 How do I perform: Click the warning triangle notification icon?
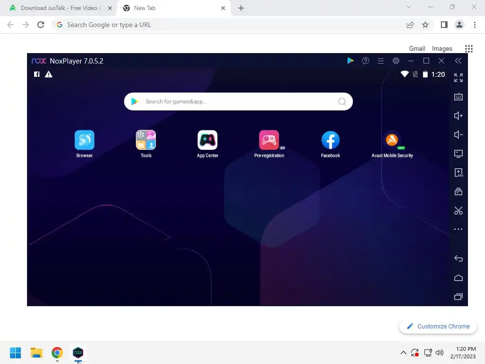(x=49, y=74)
